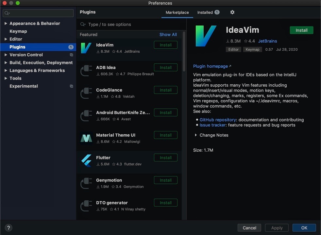Image resolution: width=321 pixels, height=235 pixels.
Task: Click the Genymotion plugin icon
Action: [86, 183]
